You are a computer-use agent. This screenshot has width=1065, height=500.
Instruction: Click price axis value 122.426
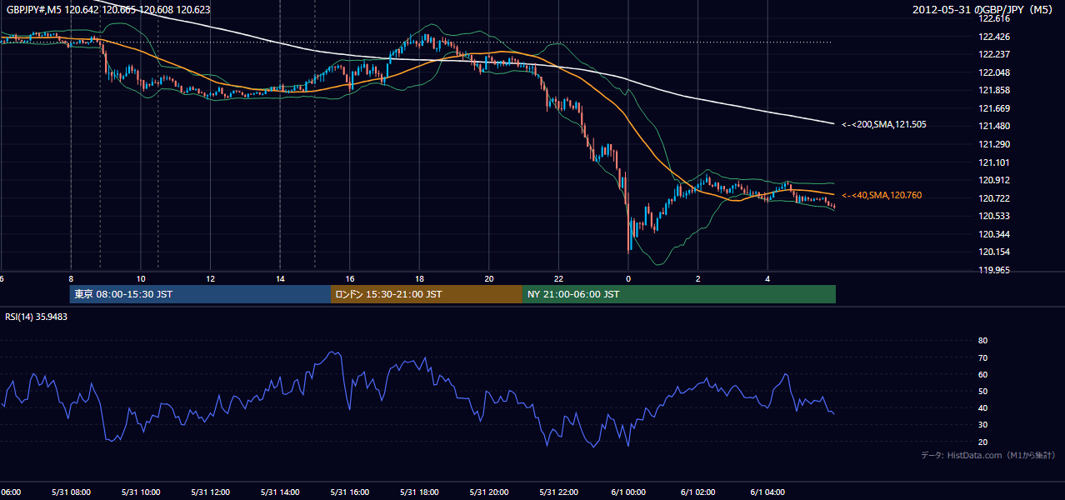[993, 37]
